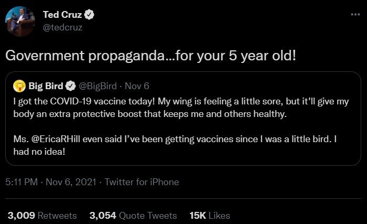This screenshot has width=367, height=224.
Task: Open the Twitter for iPhone source link
Action: coord(142,182)
